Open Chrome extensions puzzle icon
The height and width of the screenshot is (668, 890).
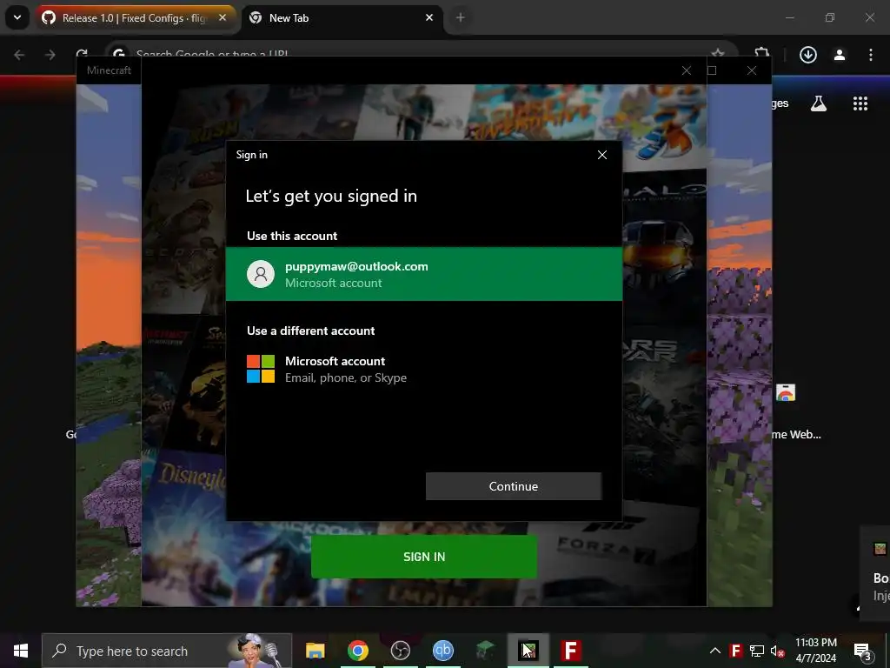click(761, 53)
